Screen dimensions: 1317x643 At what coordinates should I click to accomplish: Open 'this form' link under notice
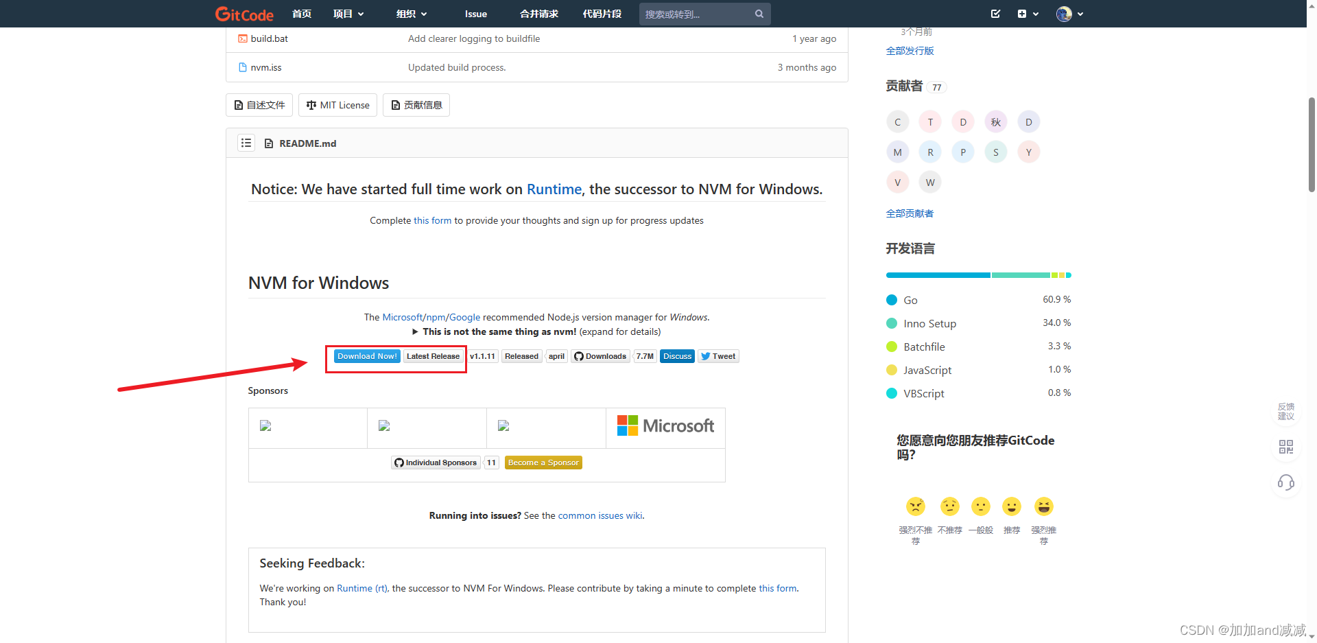coord(432,220)
